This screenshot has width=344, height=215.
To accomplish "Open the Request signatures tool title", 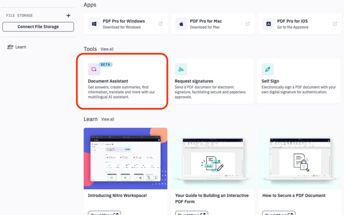I will pos(194,81).
